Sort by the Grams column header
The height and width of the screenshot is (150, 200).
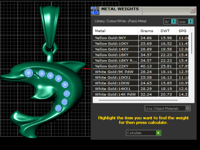(148, 31)
